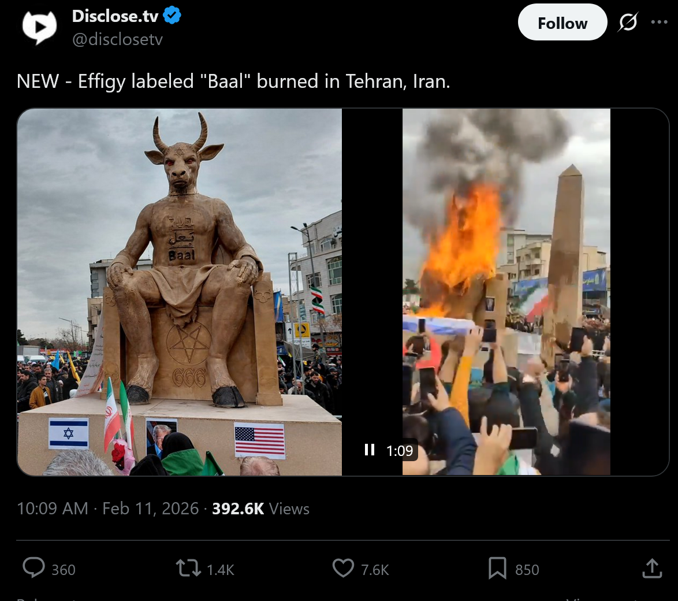Like the post with heart icon

pos(343,569)
